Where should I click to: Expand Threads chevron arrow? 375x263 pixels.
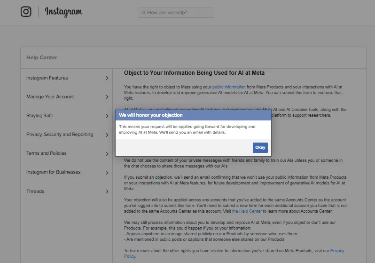coord(107,191)
